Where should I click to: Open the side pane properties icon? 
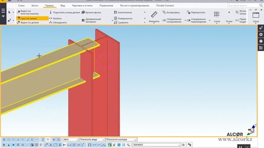pyautogui.click(x=261, y=28)
